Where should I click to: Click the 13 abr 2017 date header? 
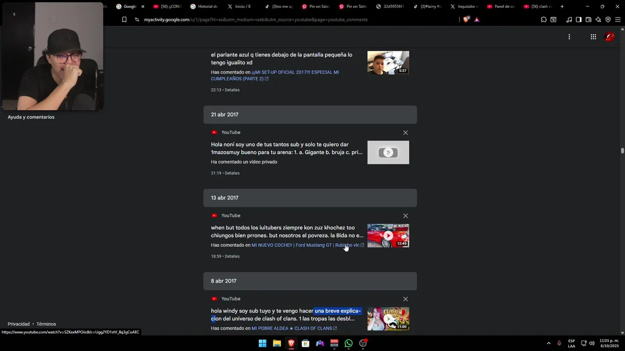(x=310, y=198)
